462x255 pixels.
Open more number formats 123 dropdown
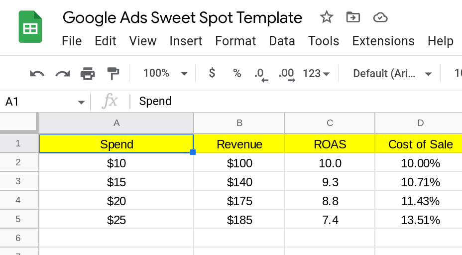pyautogui.click(x=316, y=73)
